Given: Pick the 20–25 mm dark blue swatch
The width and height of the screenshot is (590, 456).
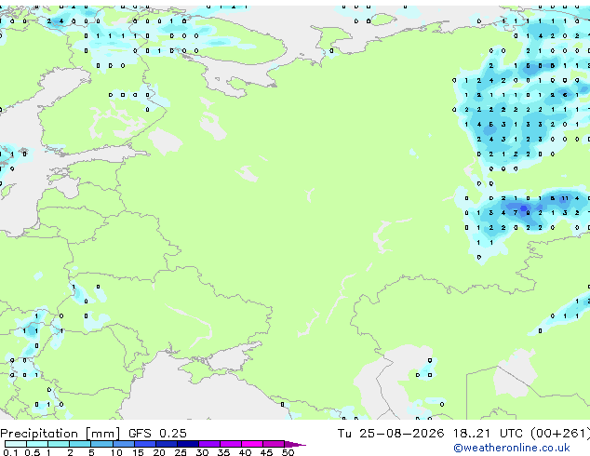Looking at the screenshot, I should 166,444.
